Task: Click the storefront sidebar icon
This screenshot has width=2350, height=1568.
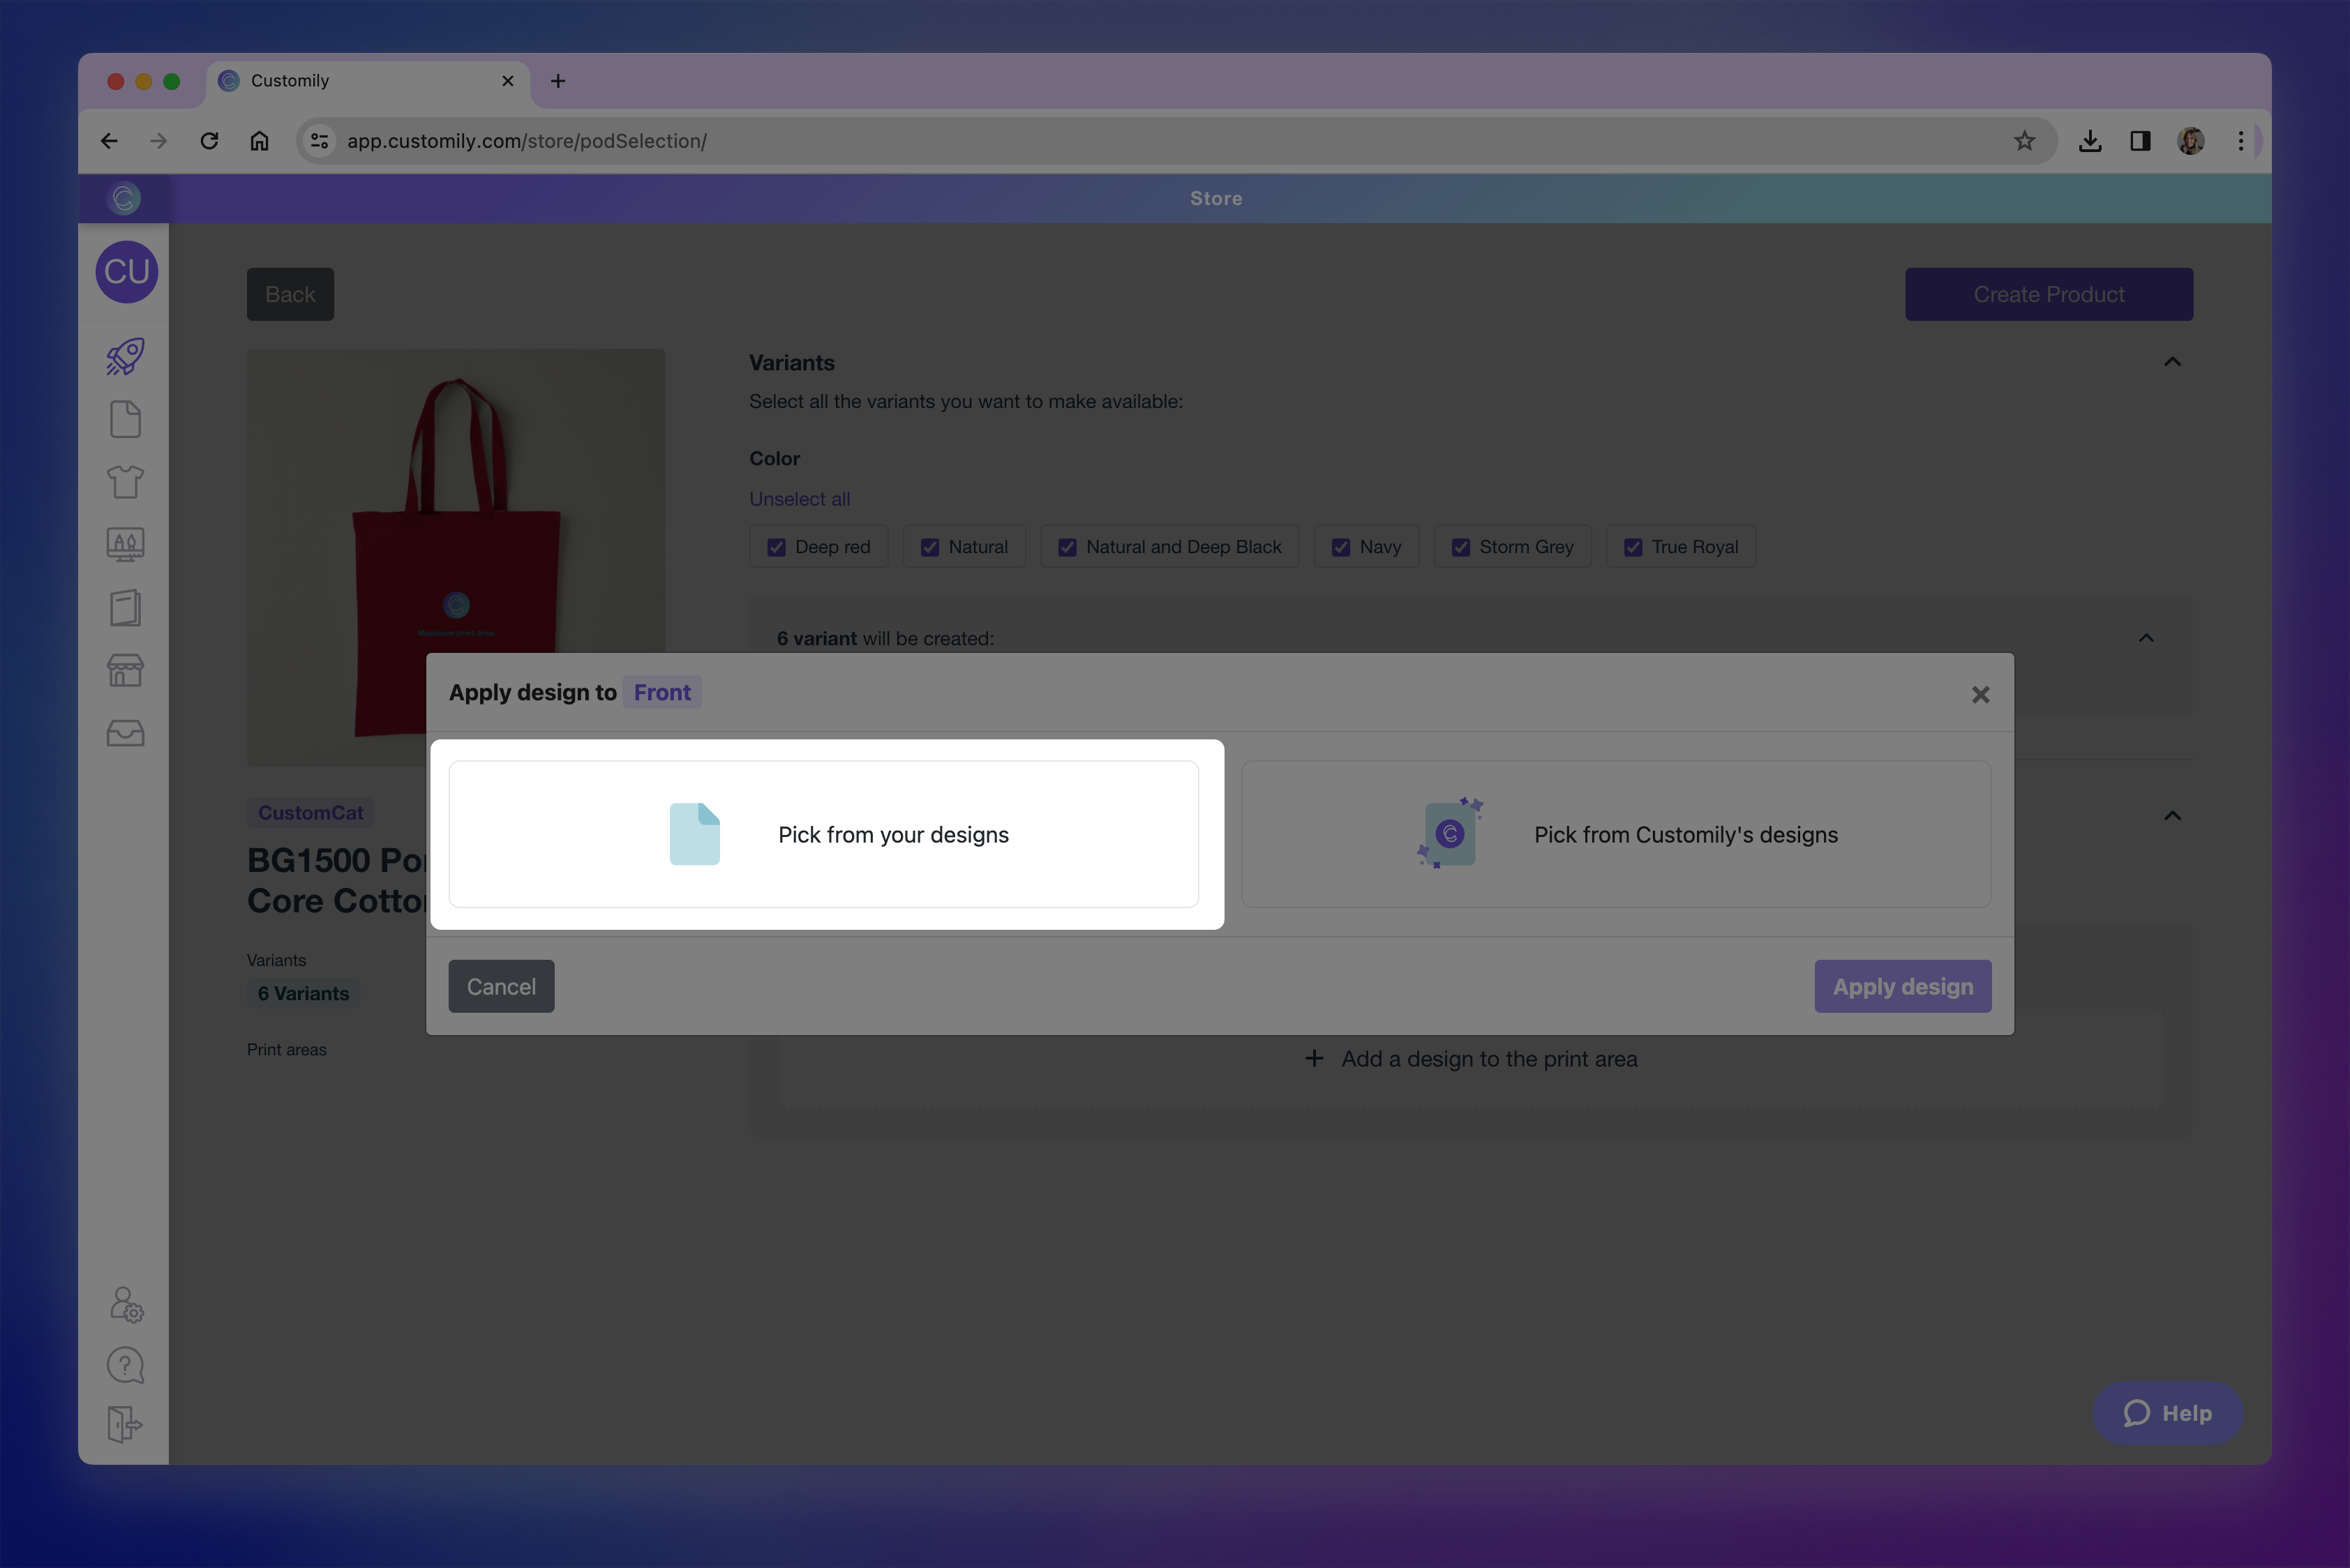Action: [x=125, y=670]
